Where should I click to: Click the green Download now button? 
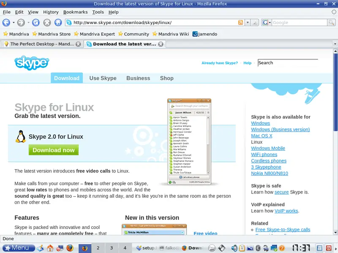click(54, 150)
